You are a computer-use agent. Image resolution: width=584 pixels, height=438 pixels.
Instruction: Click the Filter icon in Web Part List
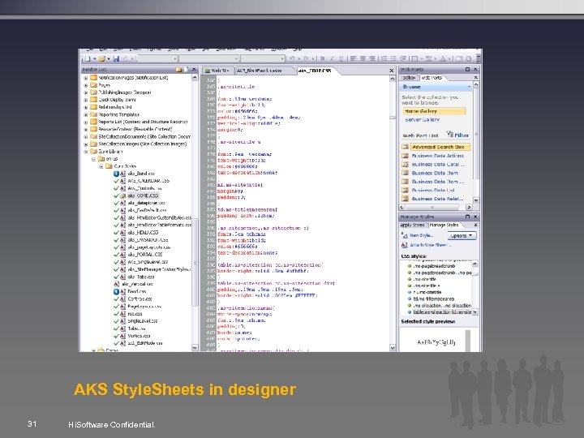450,134
